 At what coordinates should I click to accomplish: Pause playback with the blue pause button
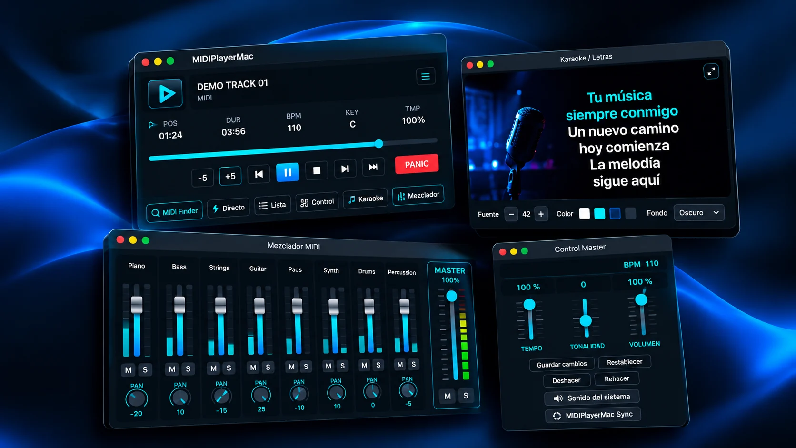[288, 172]
